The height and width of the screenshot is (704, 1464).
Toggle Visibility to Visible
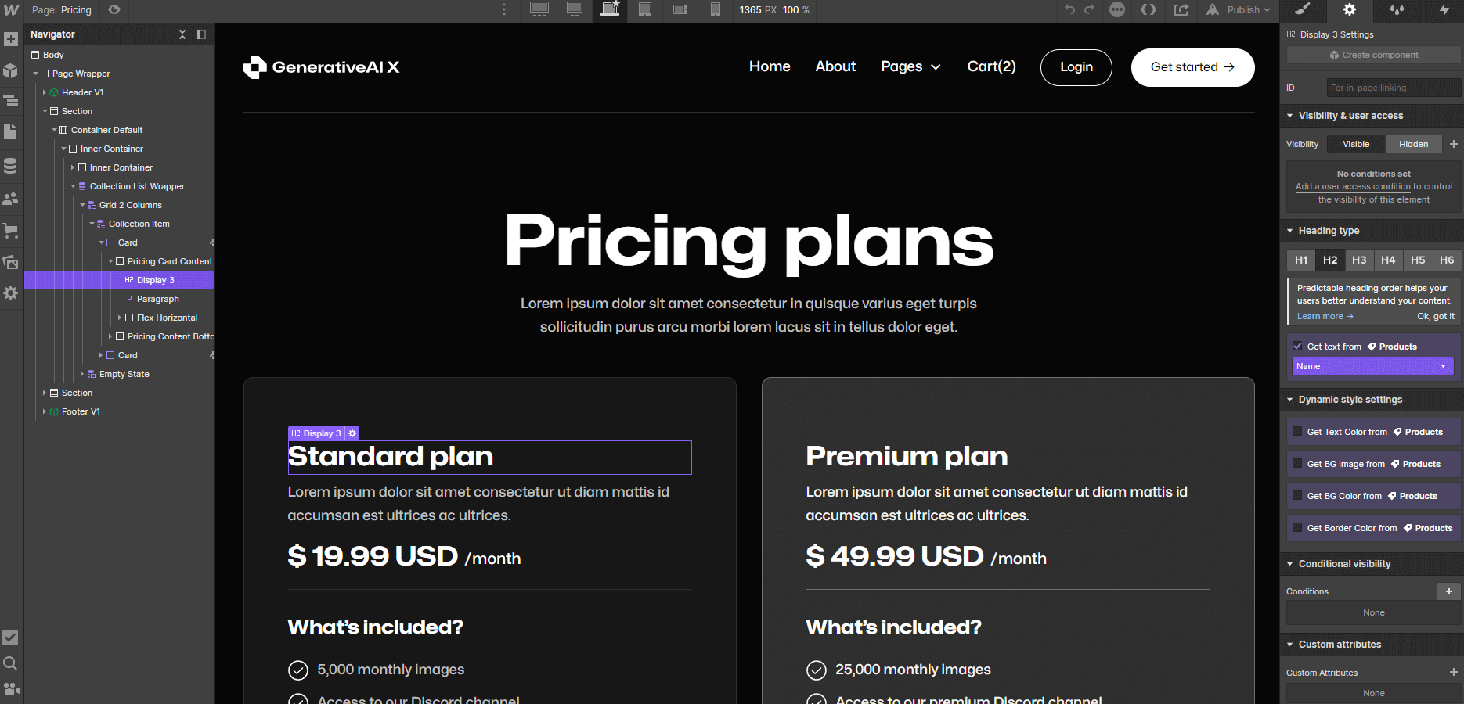[1355, 144]
